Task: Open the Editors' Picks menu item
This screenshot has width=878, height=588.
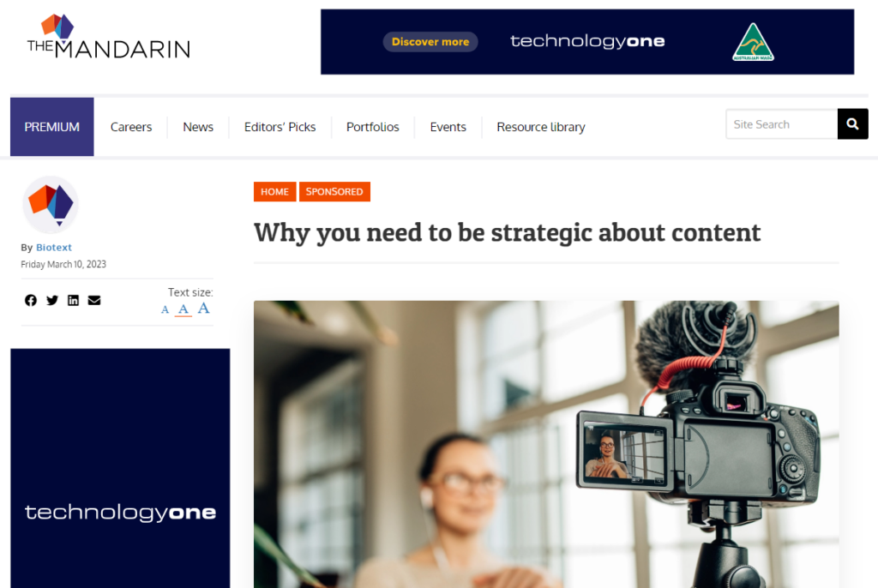Action: pos(280,127)
